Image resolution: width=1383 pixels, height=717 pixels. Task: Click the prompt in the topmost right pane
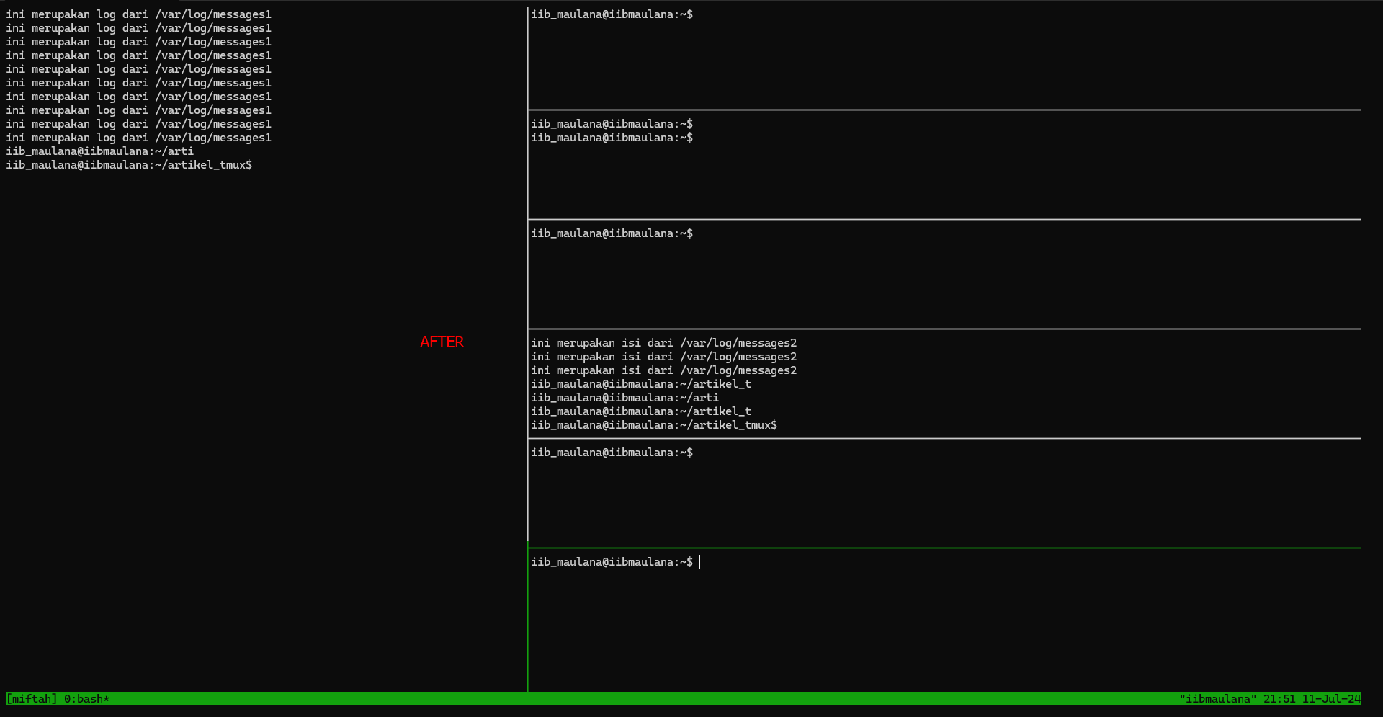coord(612,14)
